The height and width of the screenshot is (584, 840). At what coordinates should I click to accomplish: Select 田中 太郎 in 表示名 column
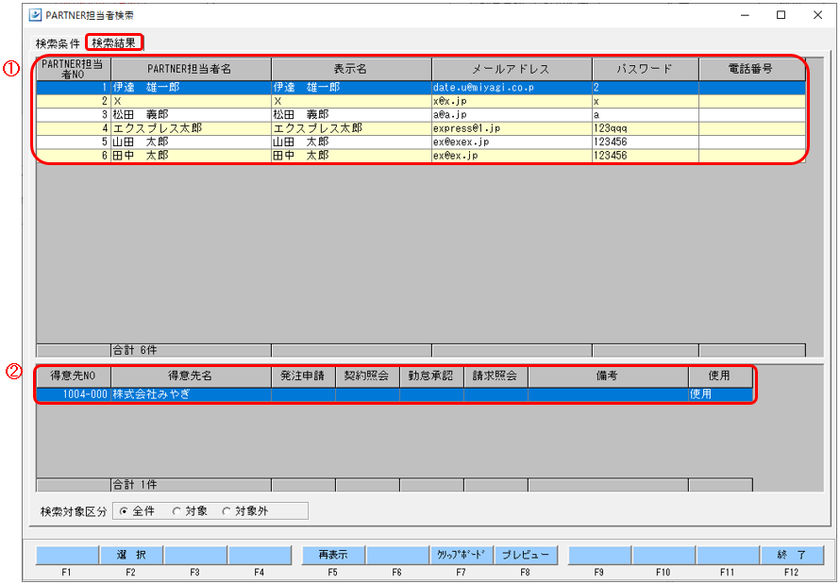click(351, 156)
